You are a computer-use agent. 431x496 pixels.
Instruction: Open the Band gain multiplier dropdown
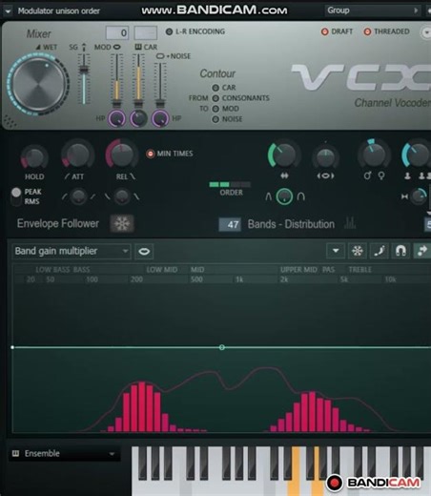pyautogui.click(x=72, y=252)
